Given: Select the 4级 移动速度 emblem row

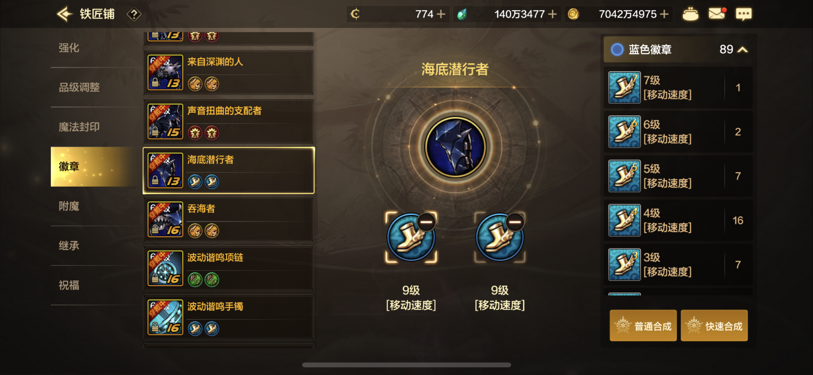Looking at the screenshot, I should [x=678, y=220].
